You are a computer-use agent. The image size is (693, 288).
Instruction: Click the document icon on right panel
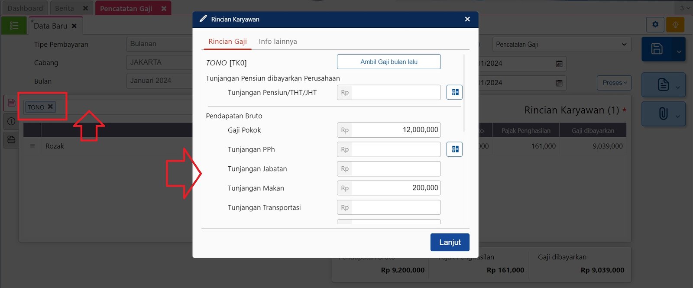pyautogui.click(x=663, y=84)
